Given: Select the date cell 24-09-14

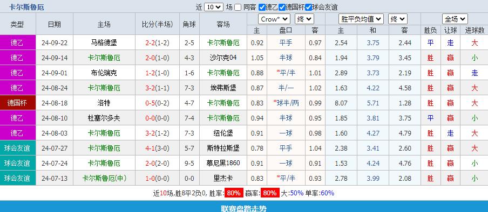Looking at the screenshot, I should coord(55,58).
